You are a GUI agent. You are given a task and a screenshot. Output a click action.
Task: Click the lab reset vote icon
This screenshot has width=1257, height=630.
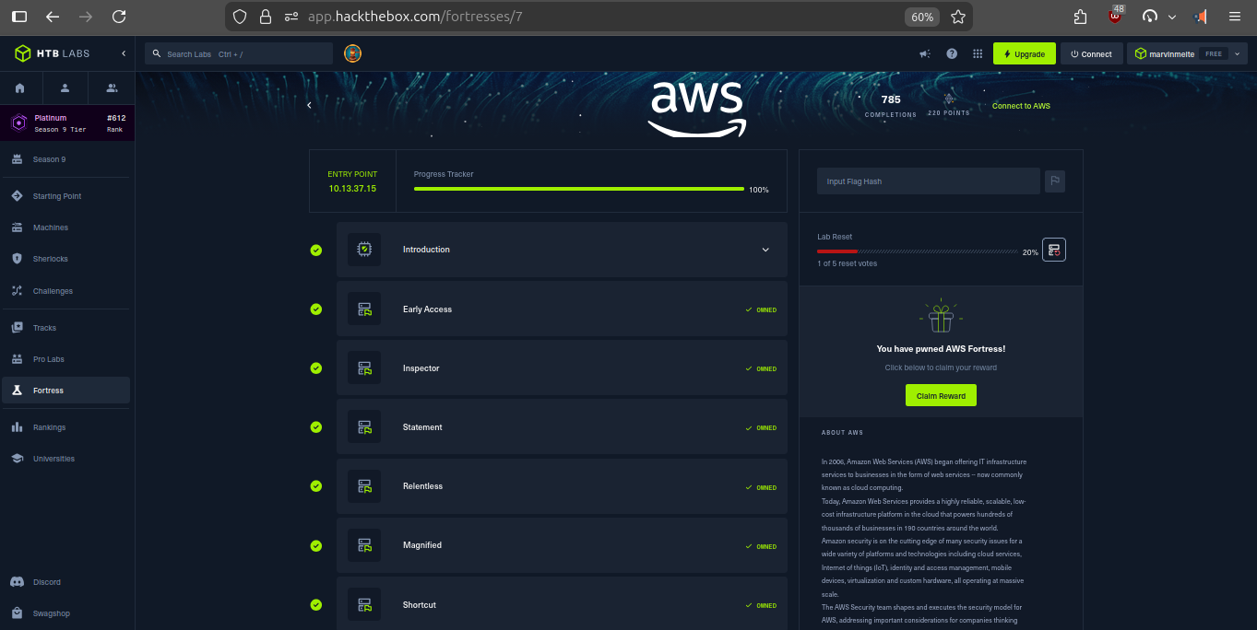click(1053, 250)
